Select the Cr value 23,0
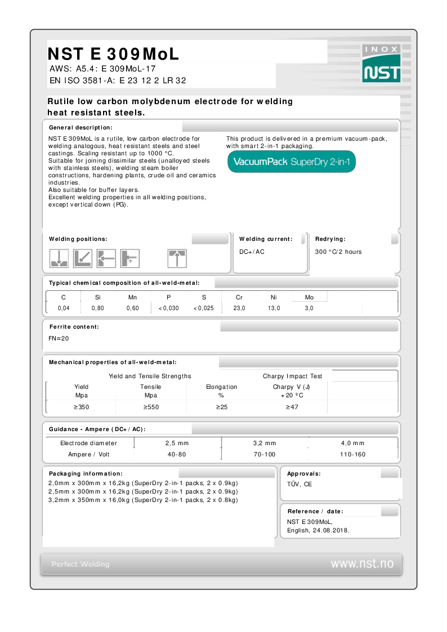Screen dimensions: 447x632 click(x=239, y=308)
